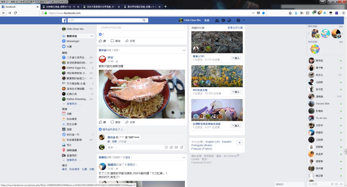The height and width of the screenshot is (187, 347).
Task: Open the Firefox library icon
Action: [302, 13]
